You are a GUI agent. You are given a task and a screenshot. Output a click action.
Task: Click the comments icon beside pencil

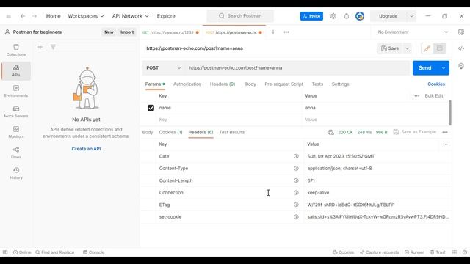coord(440,48)
